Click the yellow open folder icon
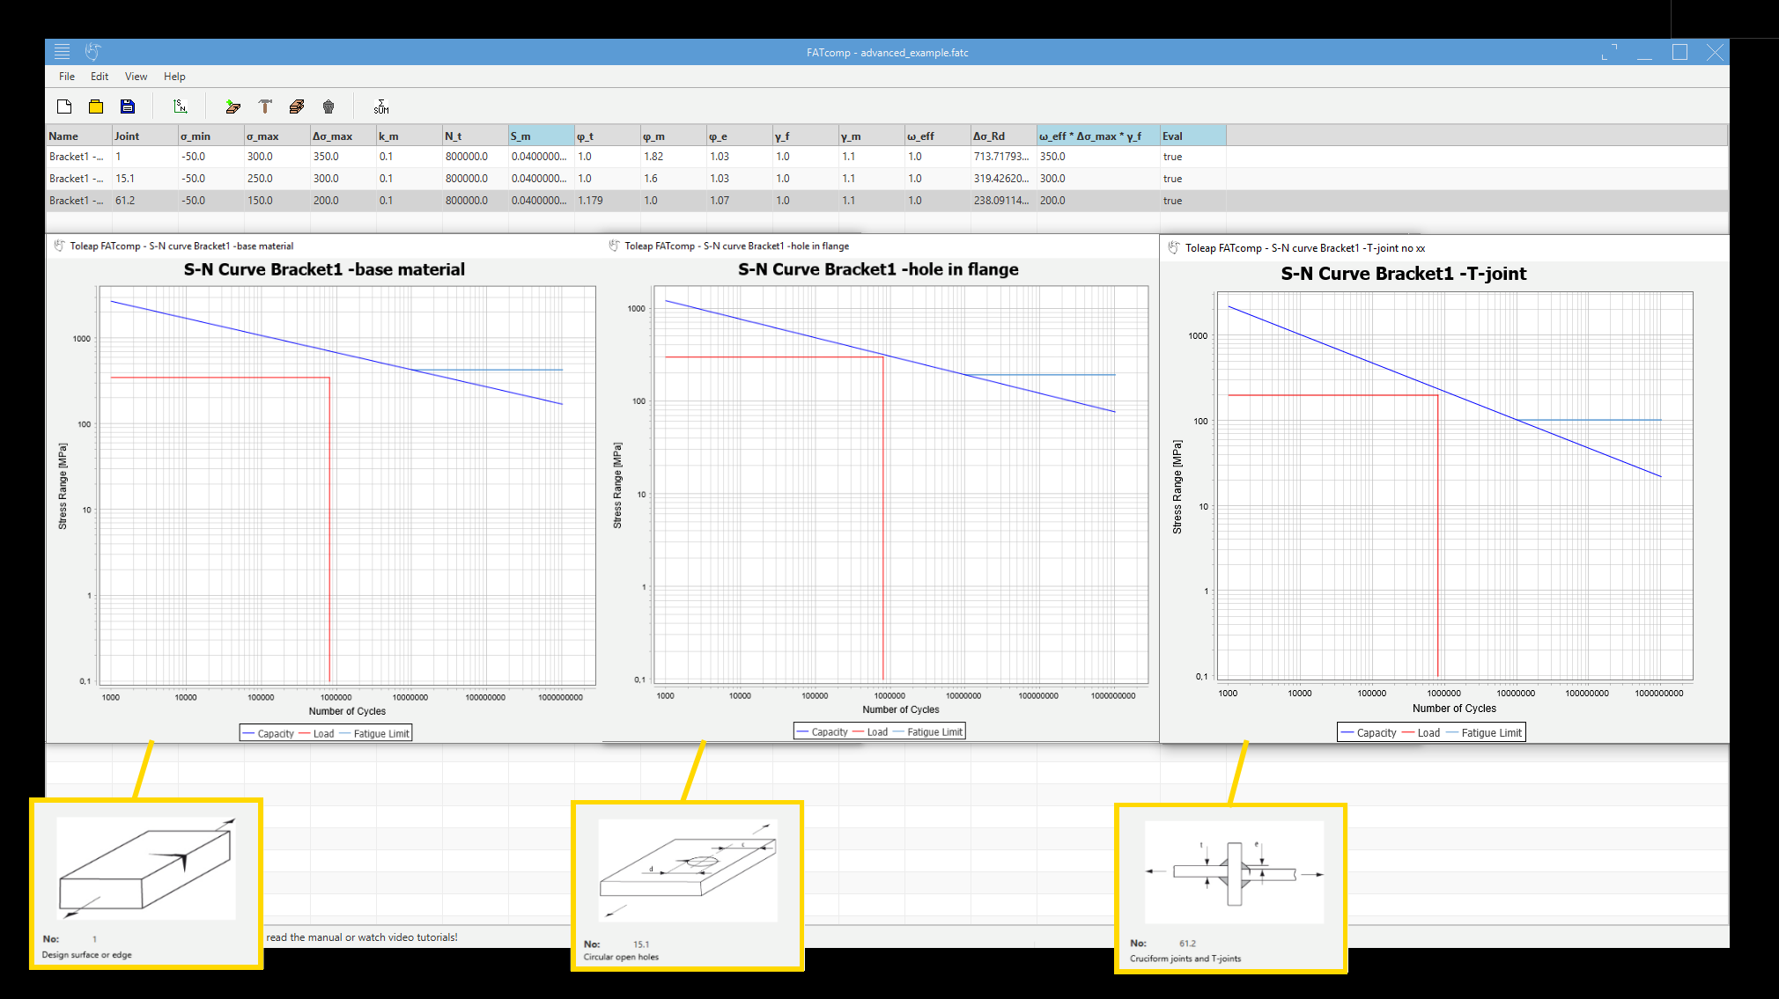1779x999 pixels. coord(96,107)
